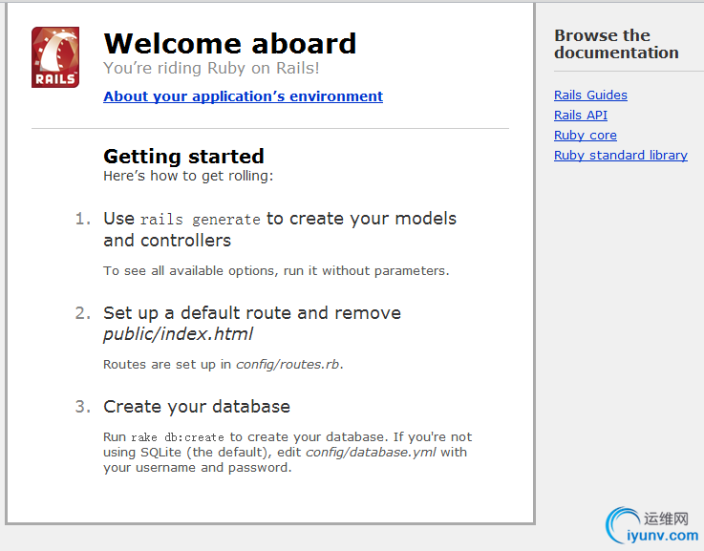Open the Rails Guides link
This screenshot has height=551, width=704.
point(590,95)
